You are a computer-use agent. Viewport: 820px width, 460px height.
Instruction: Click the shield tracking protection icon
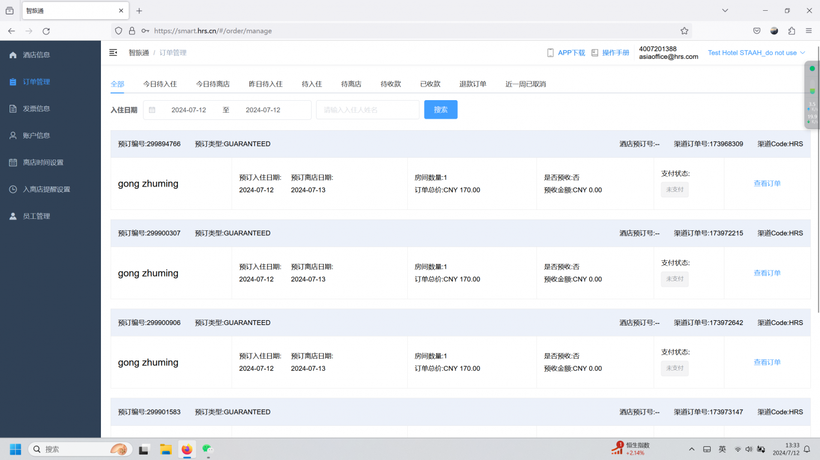point(118,31)
